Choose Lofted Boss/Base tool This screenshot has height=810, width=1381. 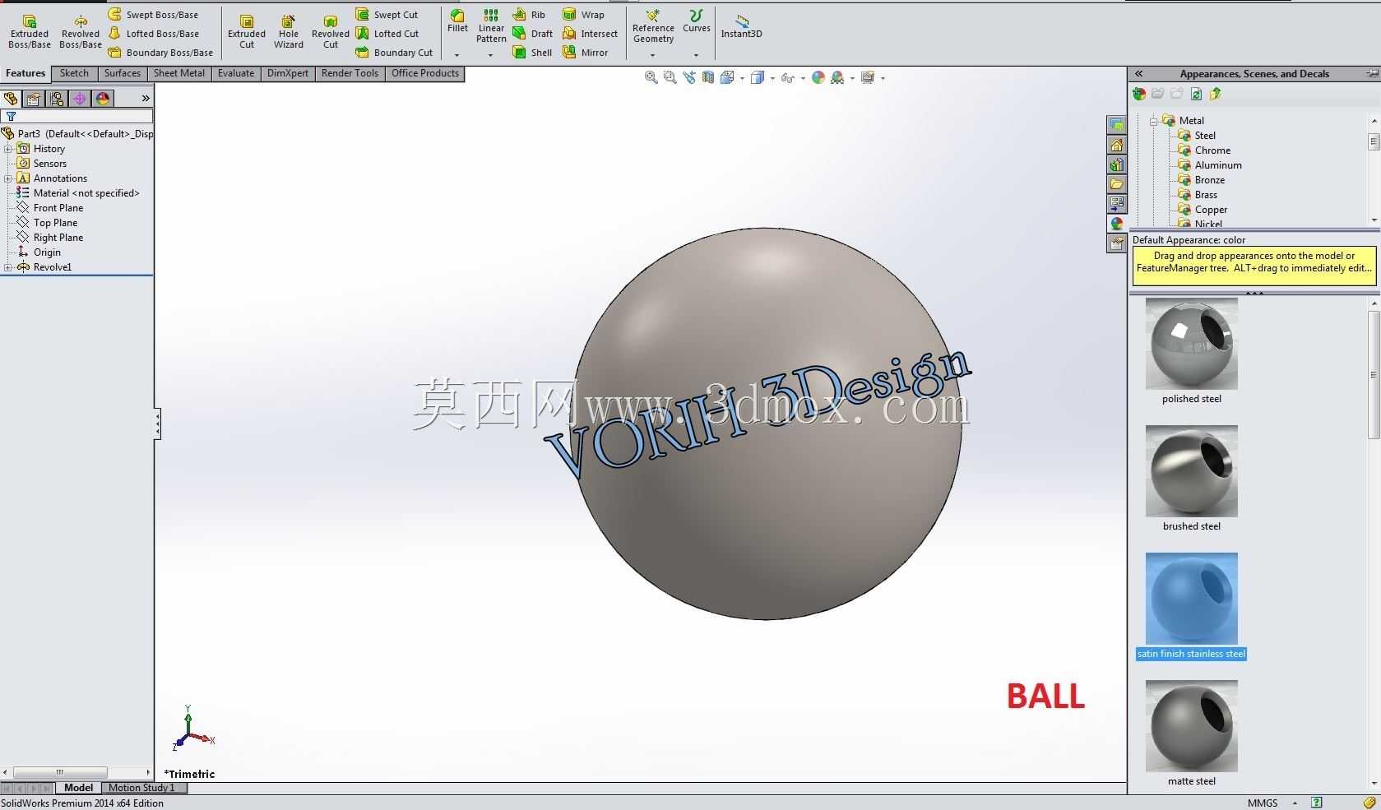(x=154, y=34)
